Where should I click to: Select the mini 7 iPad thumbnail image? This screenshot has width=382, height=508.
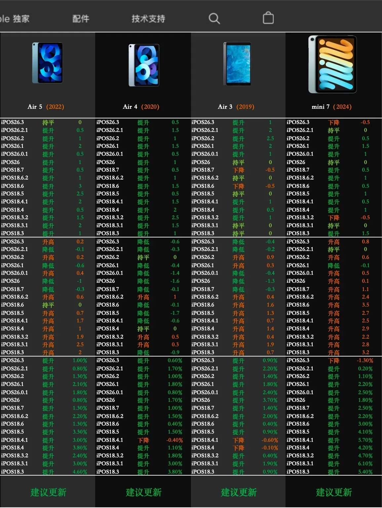[332, 64]
